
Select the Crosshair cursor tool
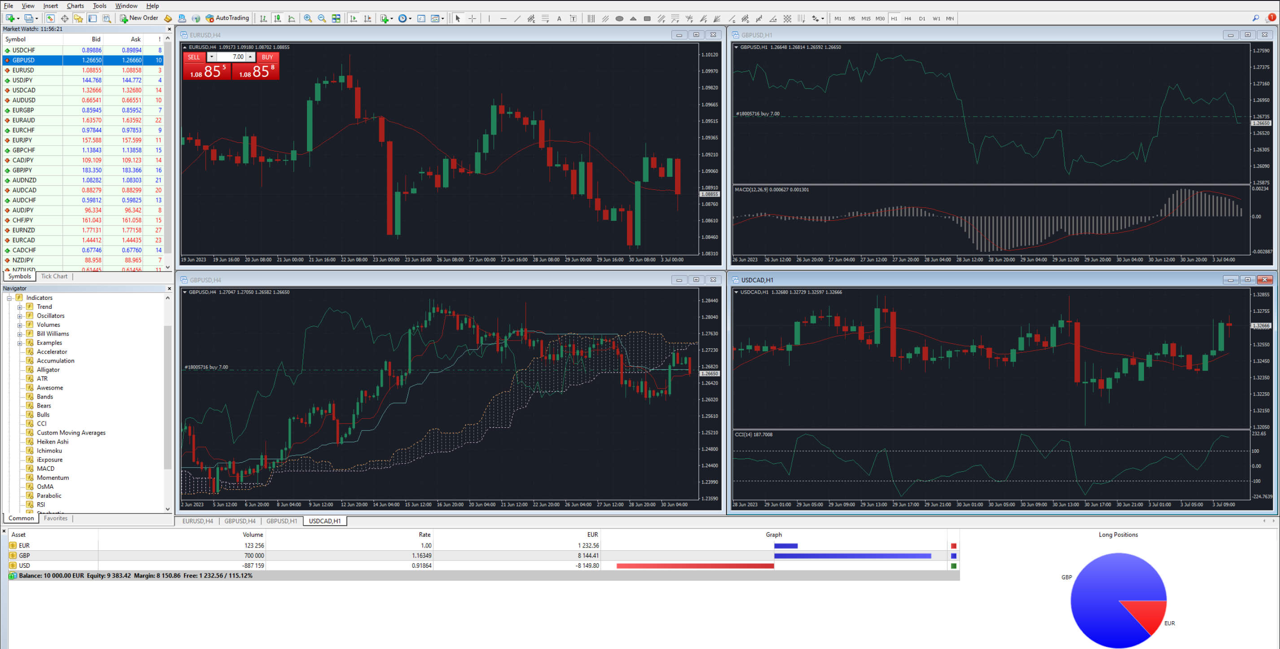tap(472, 18)
